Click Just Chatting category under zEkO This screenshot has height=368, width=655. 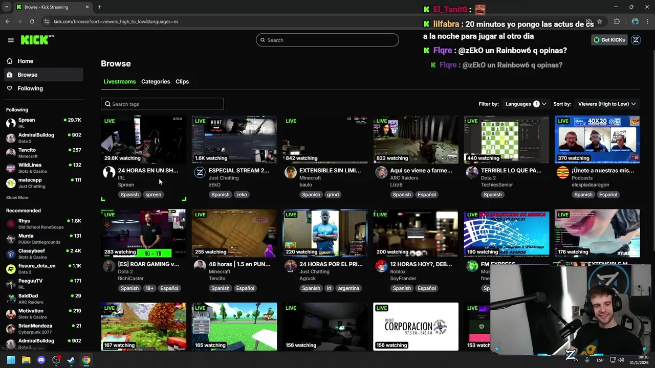click(224, 178)
